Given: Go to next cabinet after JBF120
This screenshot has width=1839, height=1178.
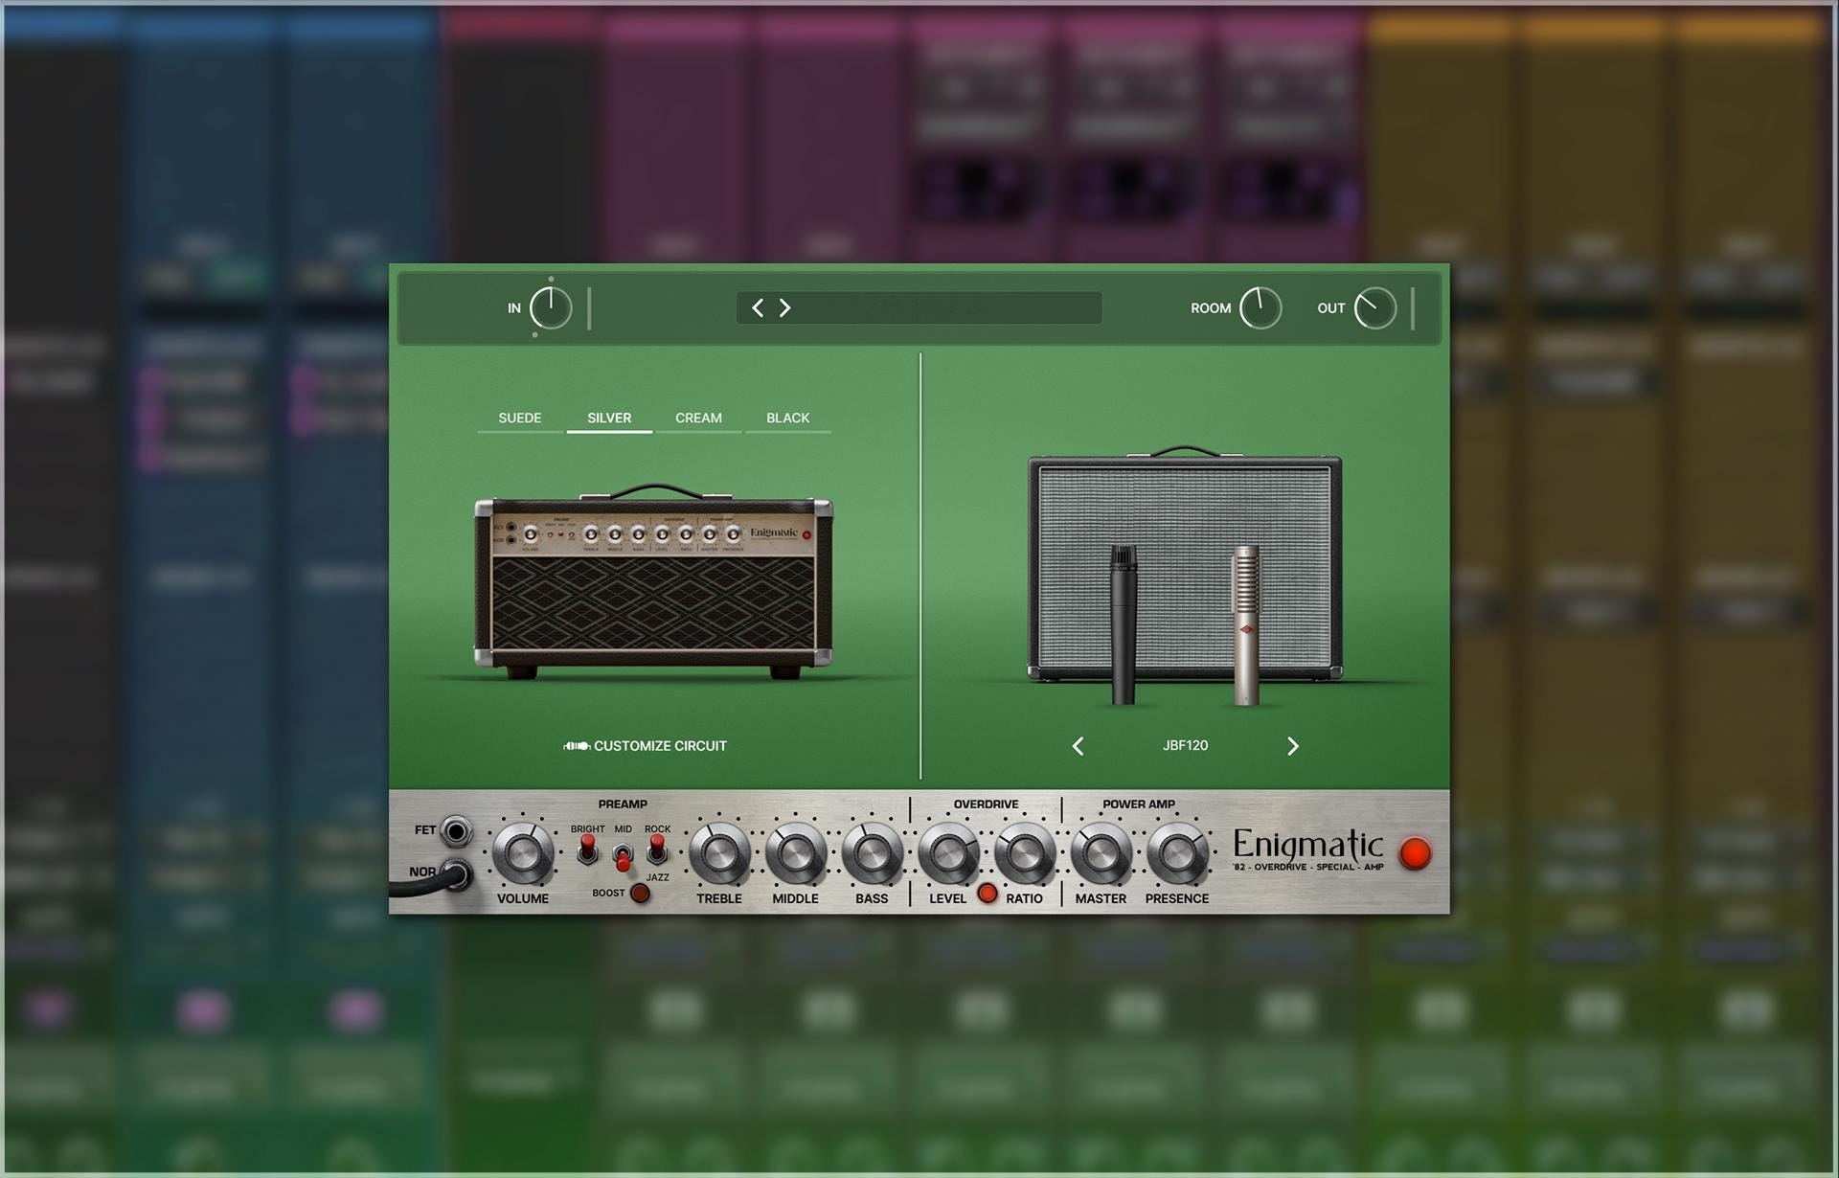Looking at the screenshot, I should click(x=1293, y=746).
